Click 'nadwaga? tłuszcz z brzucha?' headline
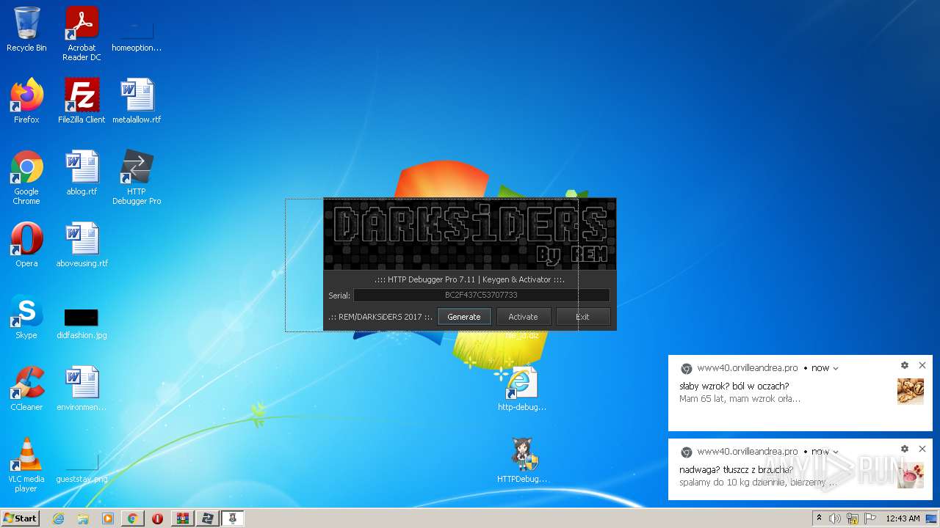The width and height of the screenshot is (940, 528). pos(737,470)
